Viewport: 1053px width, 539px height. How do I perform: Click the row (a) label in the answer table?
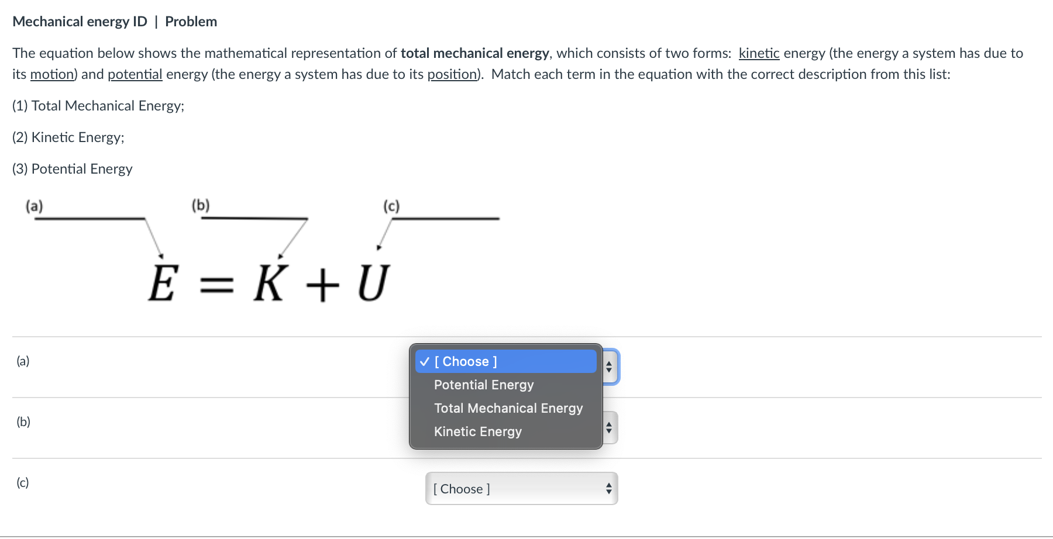tap(22, 361)
